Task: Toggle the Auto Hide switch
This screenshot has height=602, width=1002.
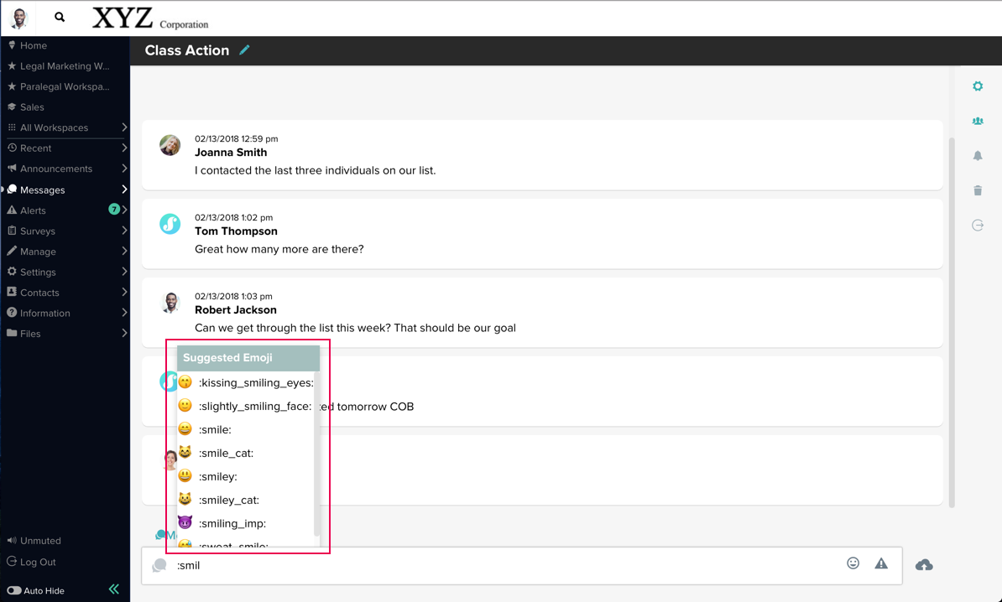Action: coord(14,590)
